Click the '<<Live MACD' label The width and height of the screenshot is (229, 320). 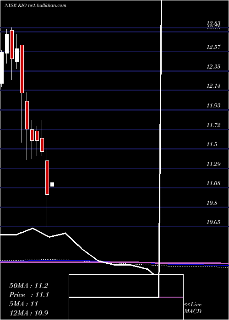point(193,308)
